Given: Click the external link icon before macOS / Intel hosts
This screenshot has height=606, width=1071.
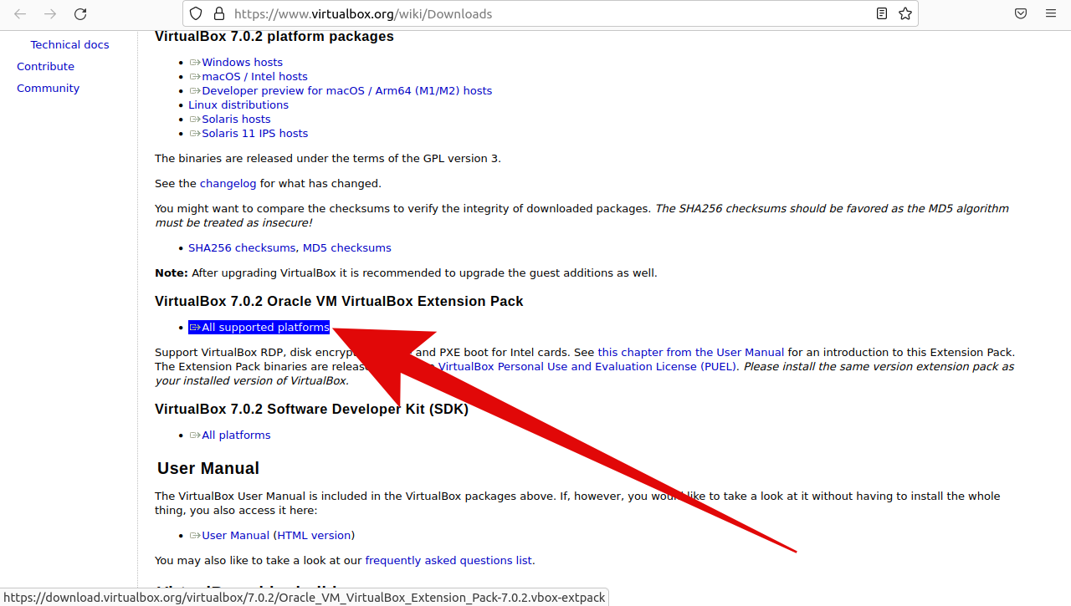Looking at the screenshot, I should (195, 76).
